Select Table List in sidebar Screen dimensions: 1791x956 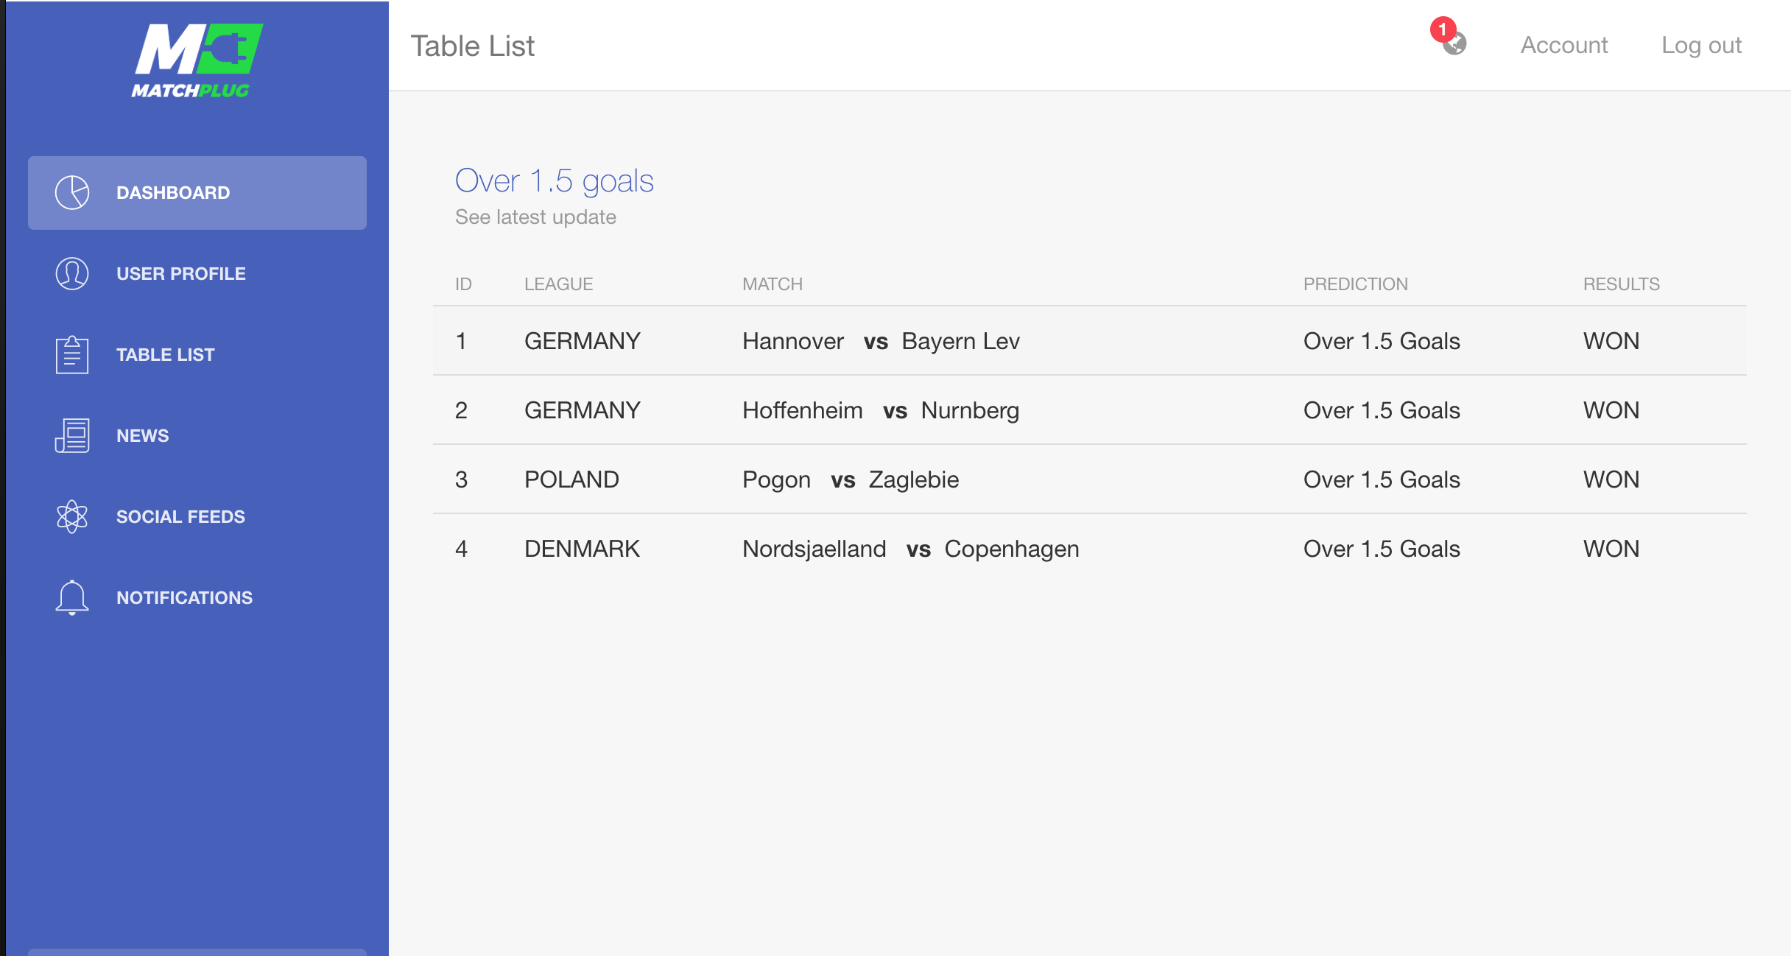coord(165,355)
